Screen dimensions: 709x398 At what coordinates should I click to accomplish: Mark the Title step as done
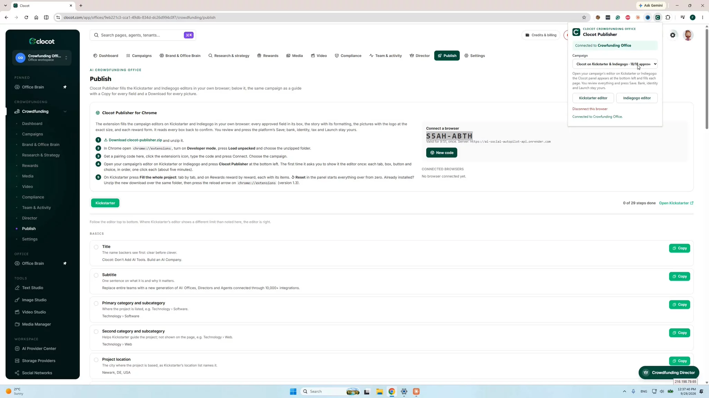click(96, 247)
